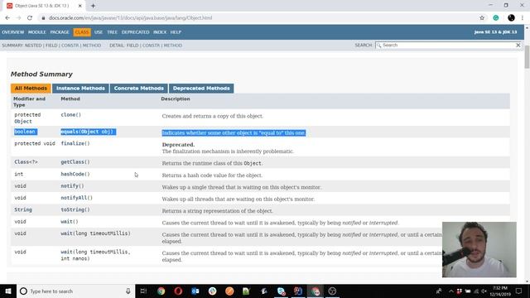Click the browser address bar URL

tap(131, 18)
